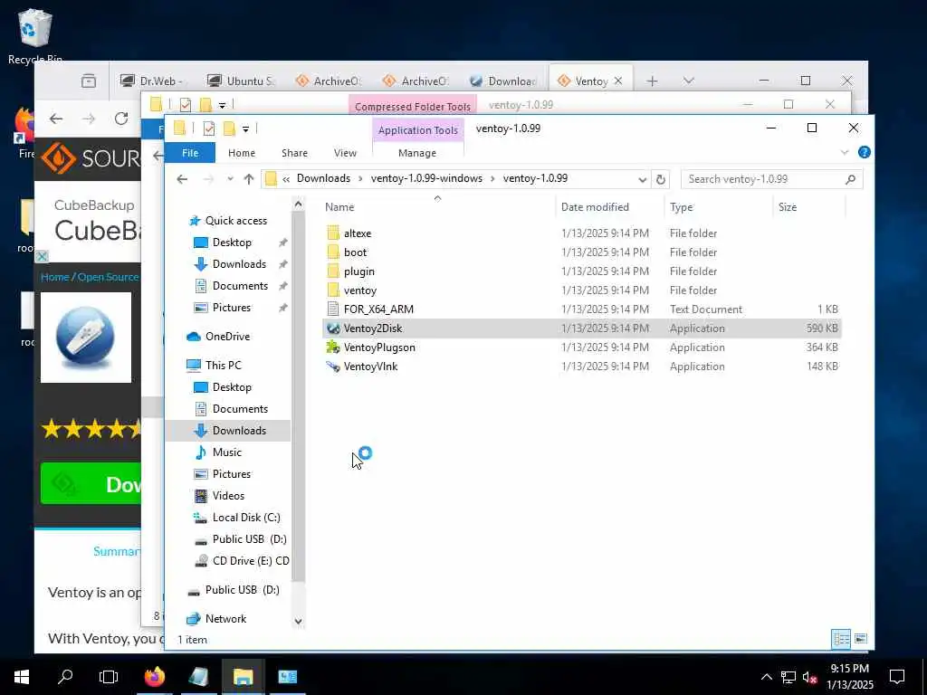This screenshot has width=927, height=695.
Task: Expand the address bar history dropdown
Action: point(643,179)
